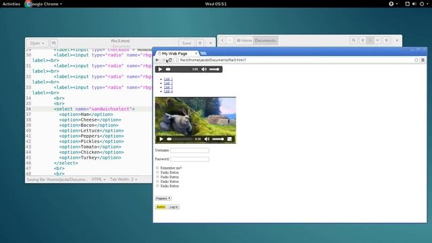Viewport: 432px width, 243px height.
Task: Save the file in gedit
Action: [x=186, y=43]
